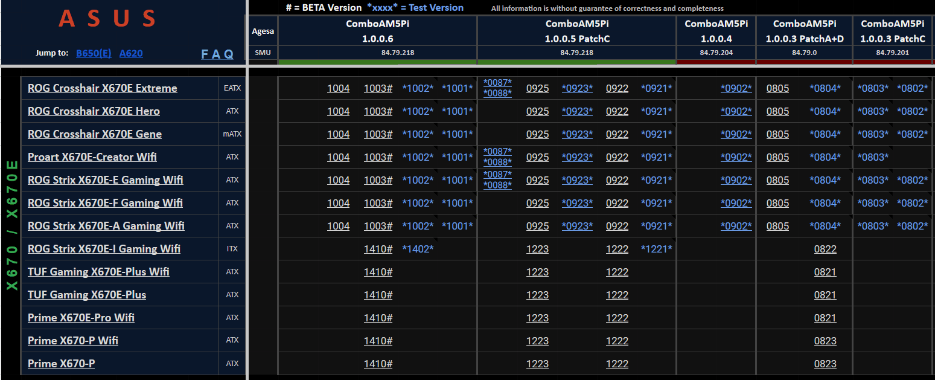Viewport: 935px width, 380px height.
Task: Click SMU value 84.79.201
Action: coord(893,53)
